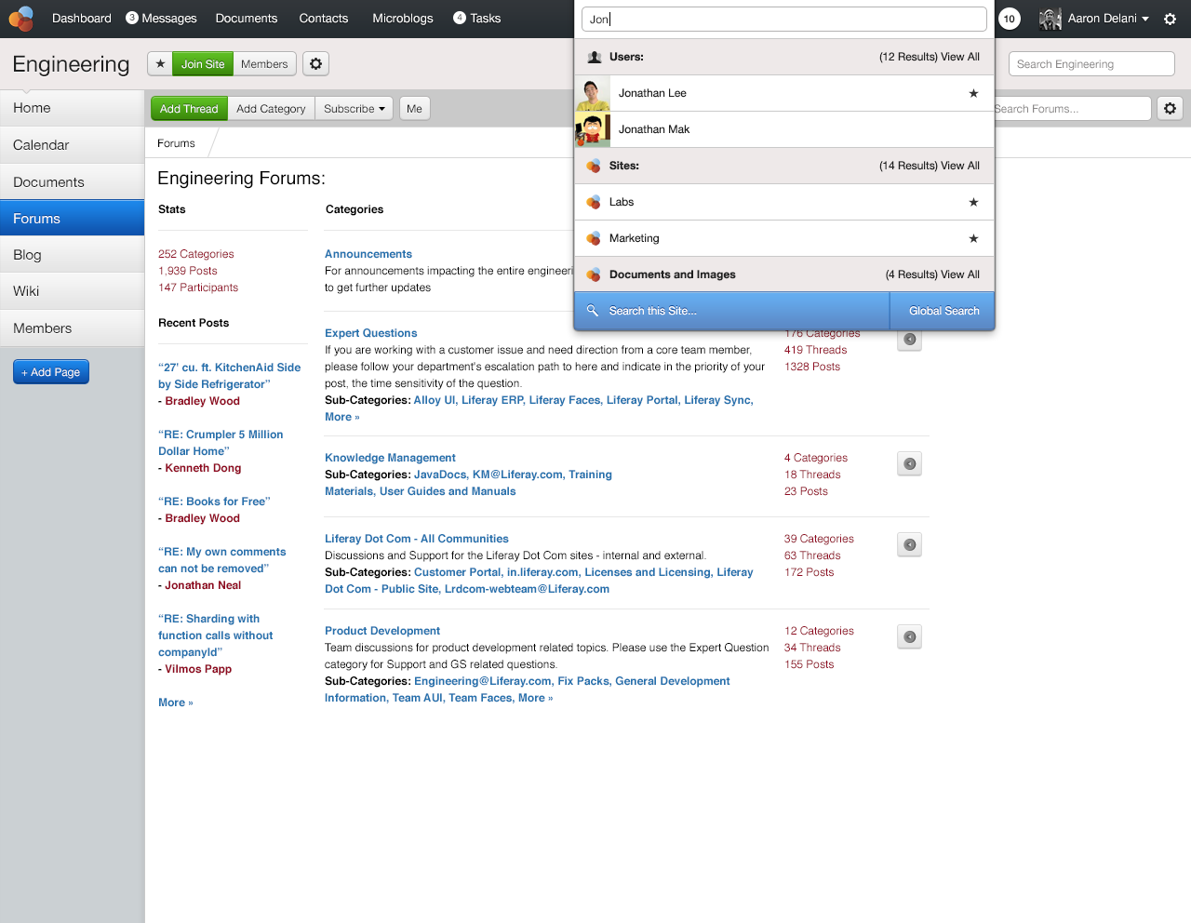Click the + Add Page button

pyautogui.click(x=51, y=372)
